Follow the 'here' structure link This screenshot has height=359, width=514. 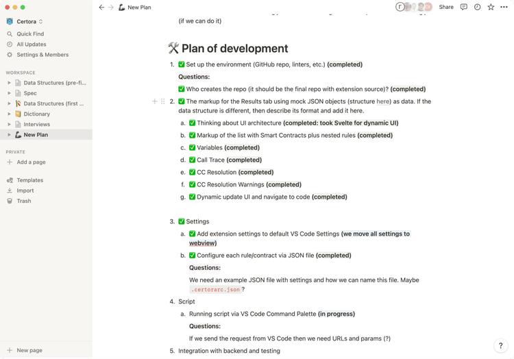coord(382,101)
